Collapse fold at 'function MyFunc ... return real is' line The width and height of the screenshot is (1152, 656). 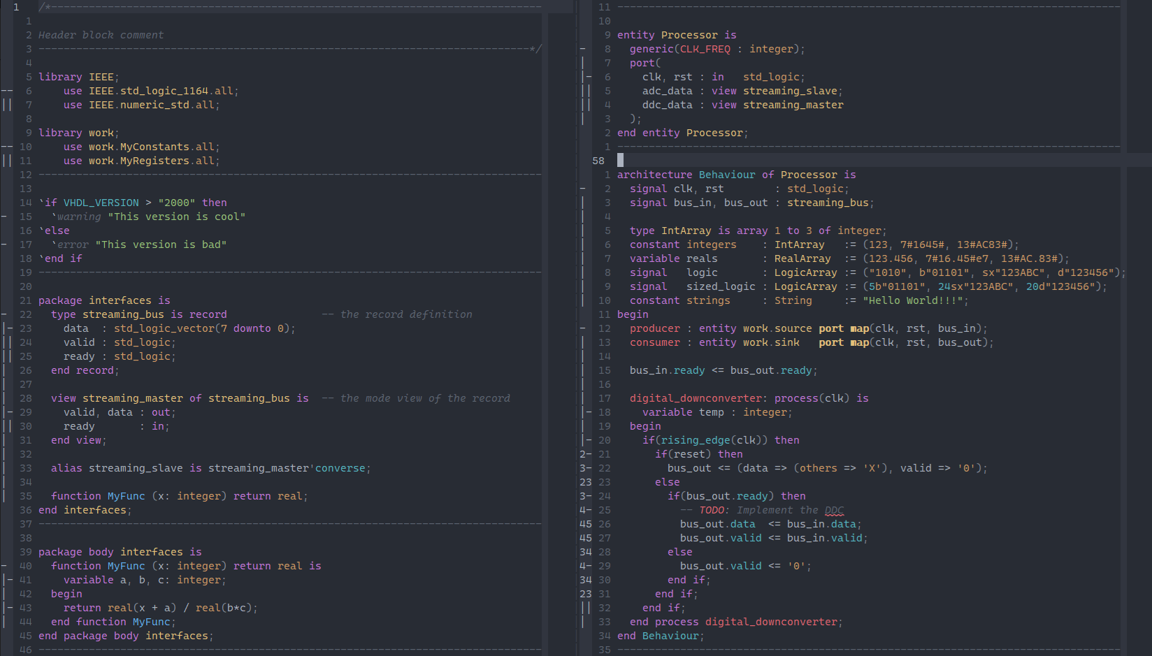(4, 566)
